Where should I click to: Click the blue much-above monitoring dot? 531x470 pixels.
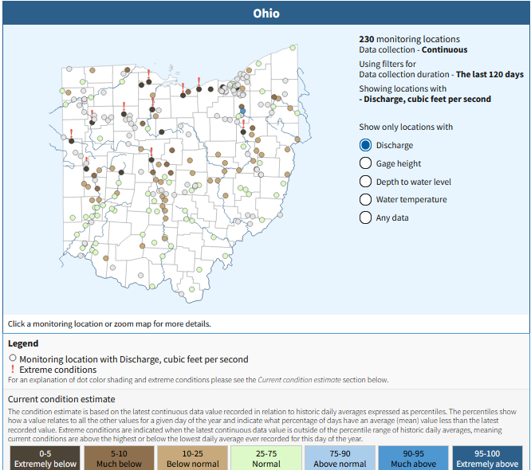(243, 111)
